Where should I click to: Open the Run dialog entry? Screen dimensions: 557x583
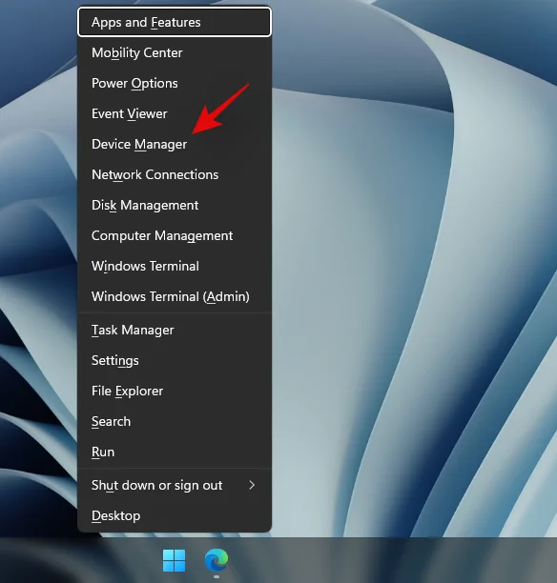175,452
